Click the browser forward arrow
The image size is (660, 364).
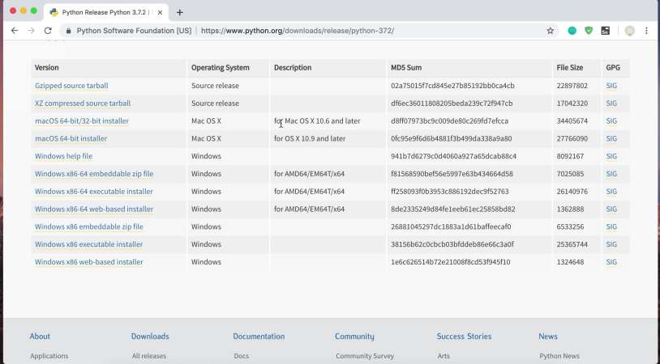coord(31,31)
